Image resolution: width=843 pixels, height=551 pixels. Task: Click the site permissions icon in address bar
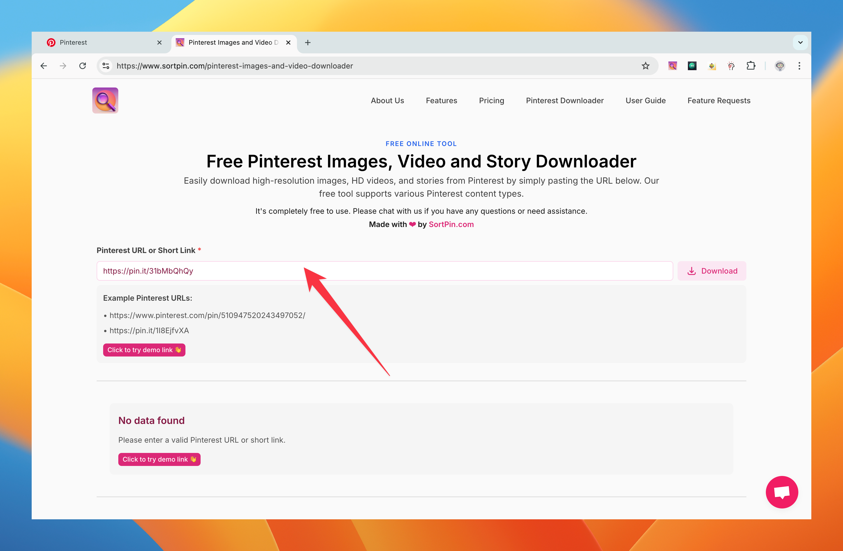coord(105,66)
